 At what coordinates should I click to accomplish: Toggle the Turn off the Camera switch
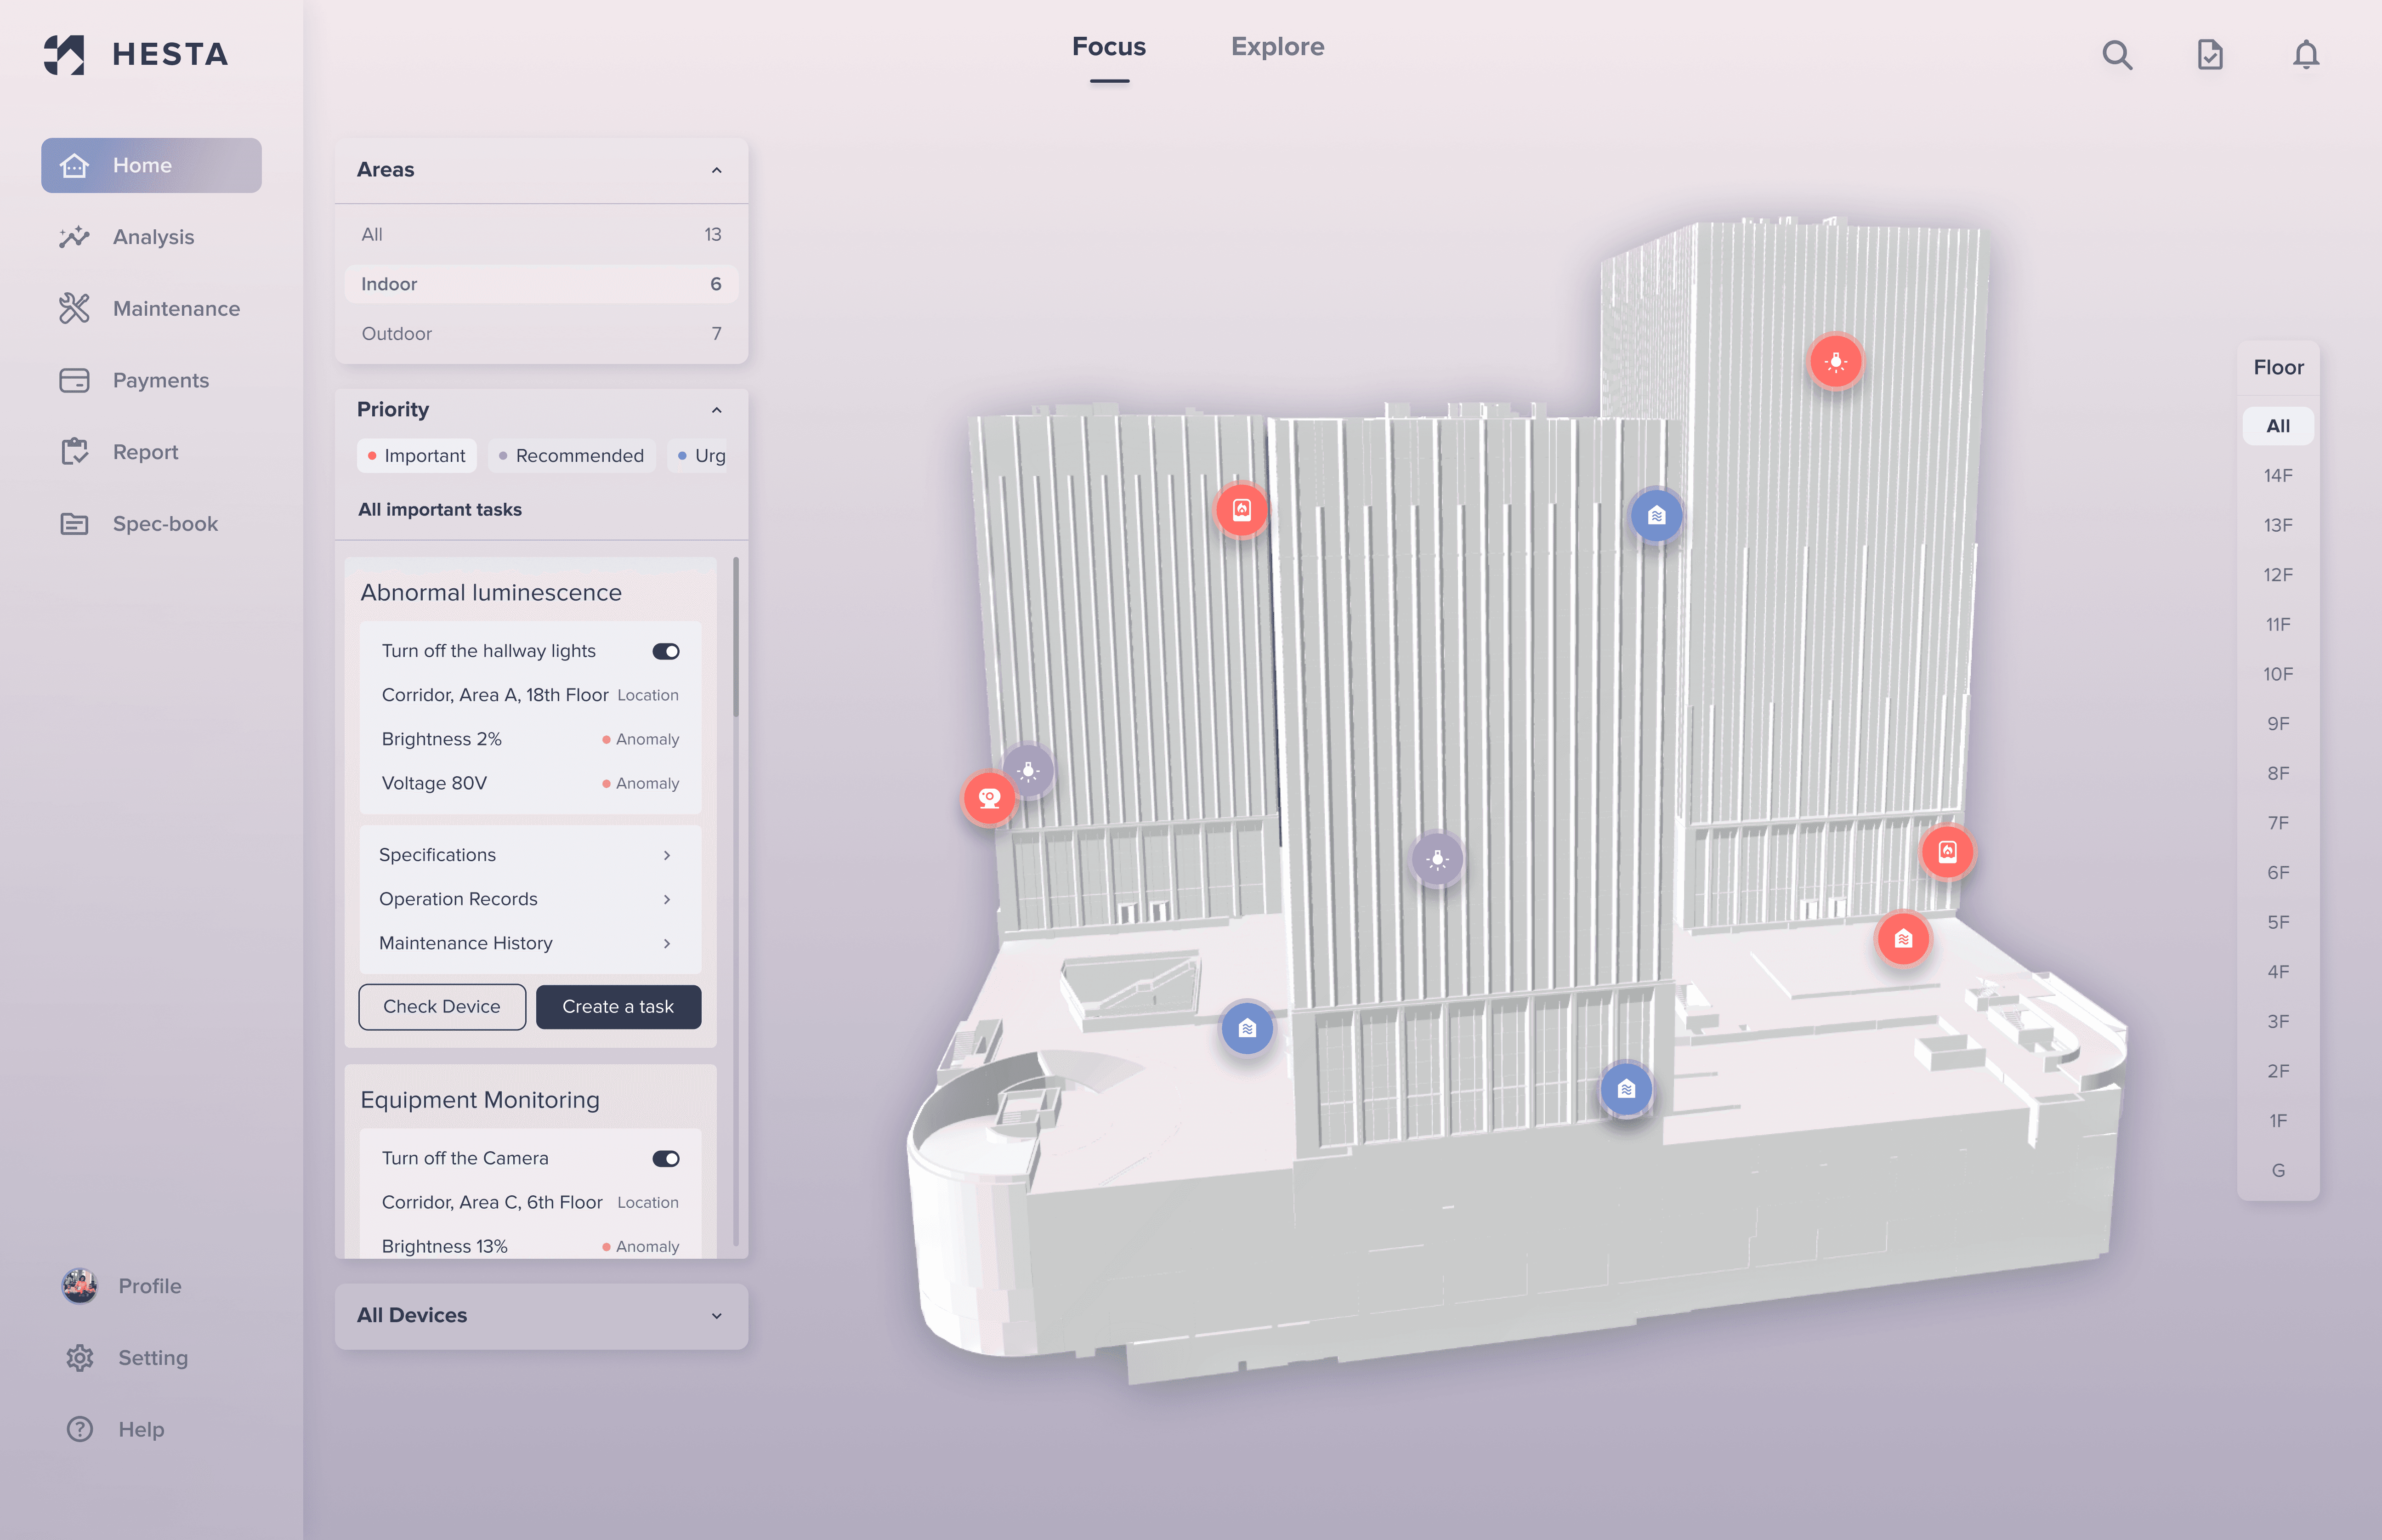[666, 1158]
